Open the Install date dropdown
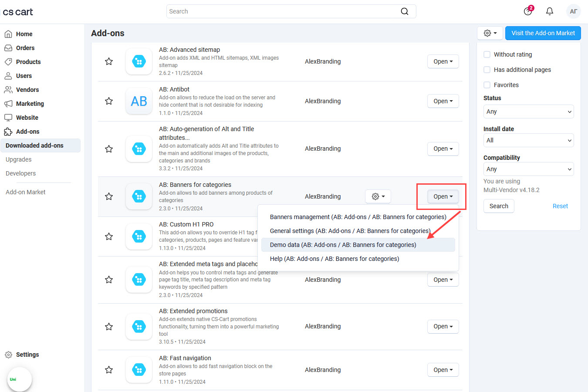Screen dimensions: 588x392 [528, 140]
